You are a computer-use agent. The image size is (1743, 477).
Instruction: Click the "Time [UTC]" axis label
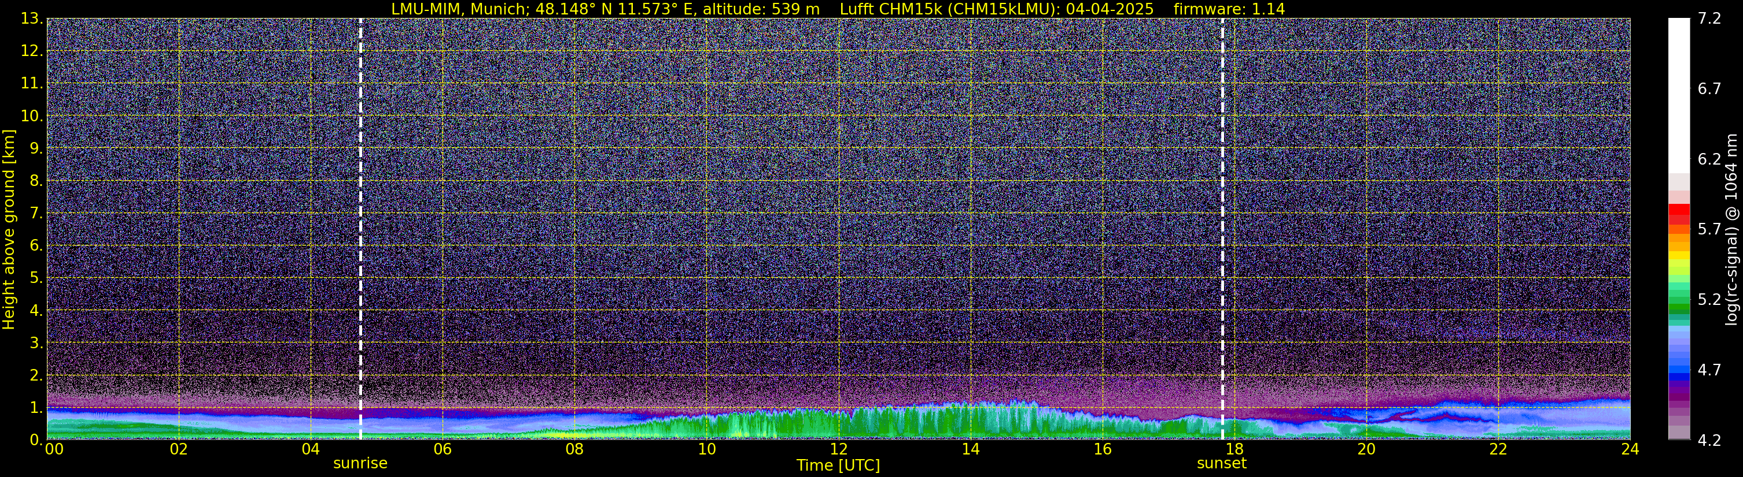[x=838, y=465]
